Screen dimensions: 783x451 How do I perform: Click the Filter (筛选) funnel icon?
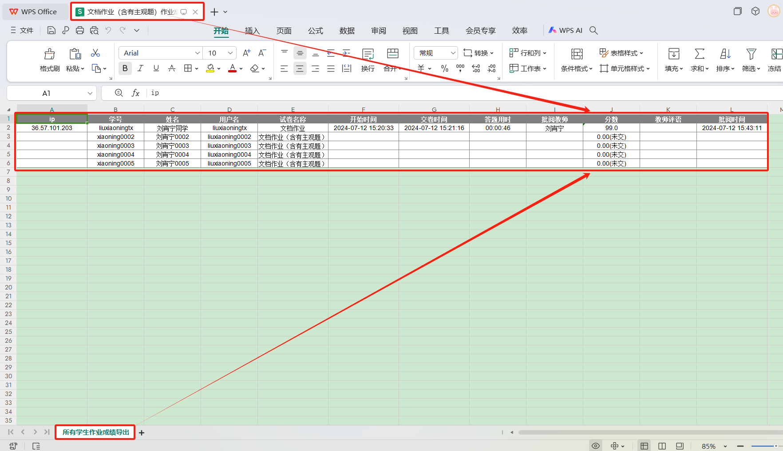751,54
